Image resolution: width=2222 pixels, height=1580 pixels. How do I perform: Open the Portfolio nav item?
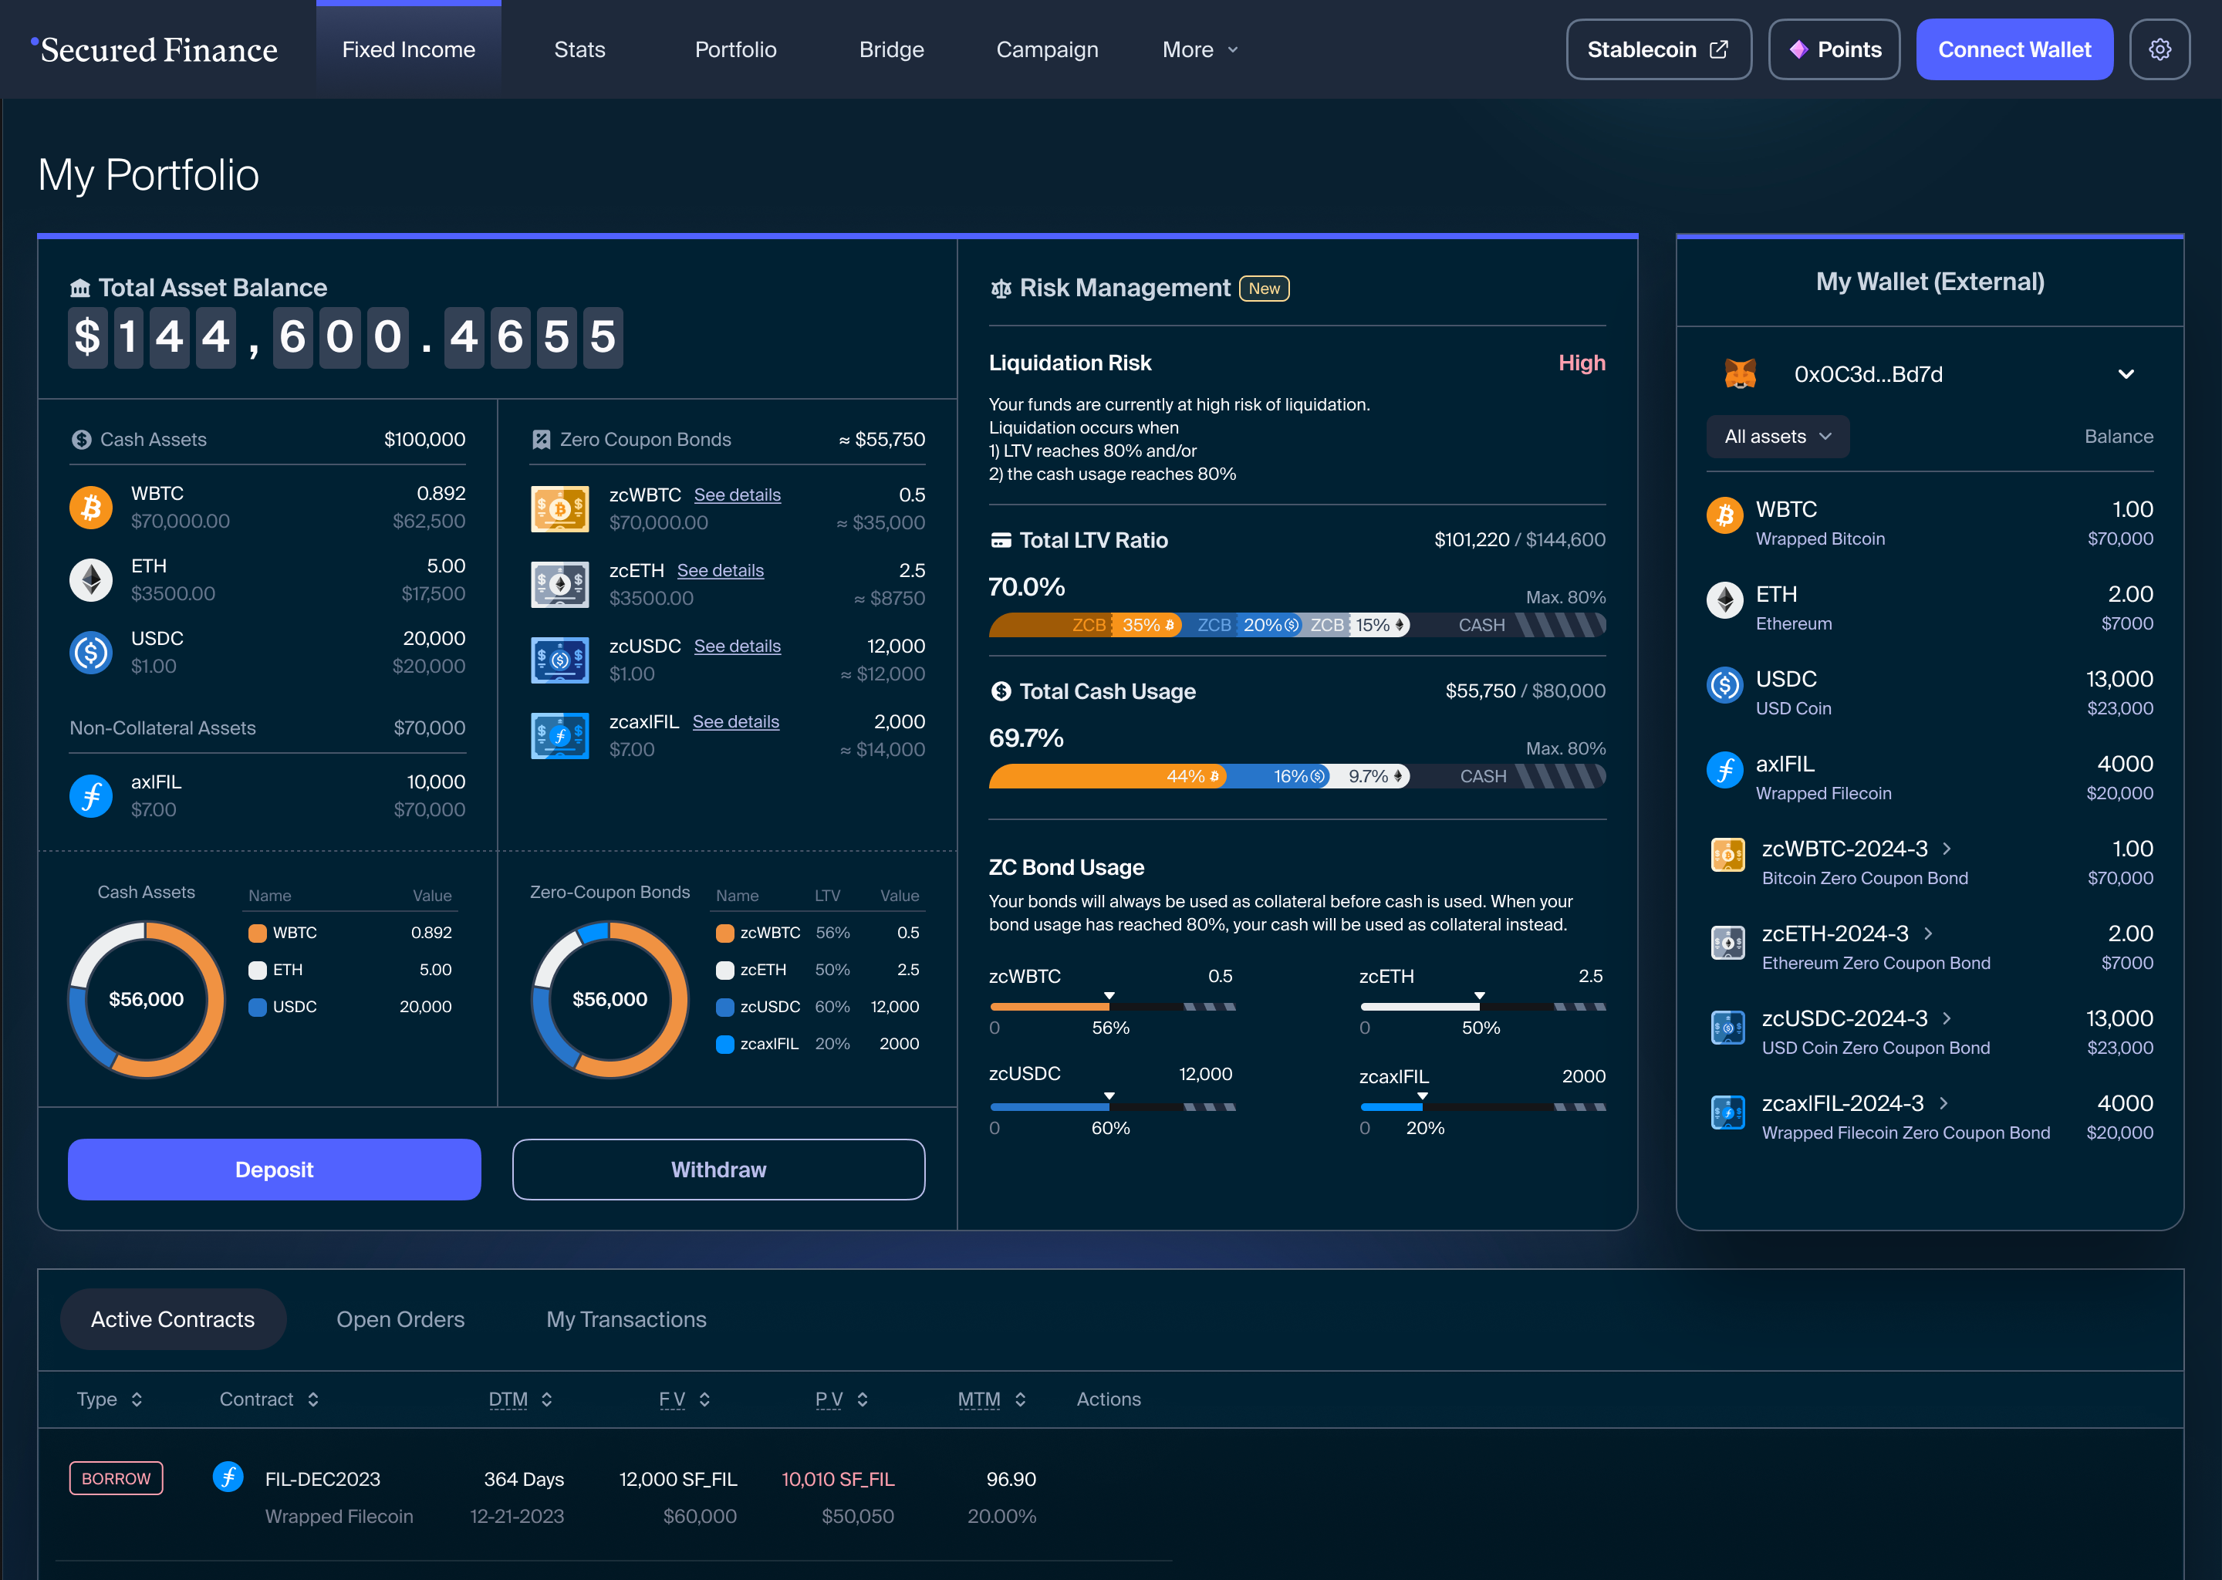(735, 49)
